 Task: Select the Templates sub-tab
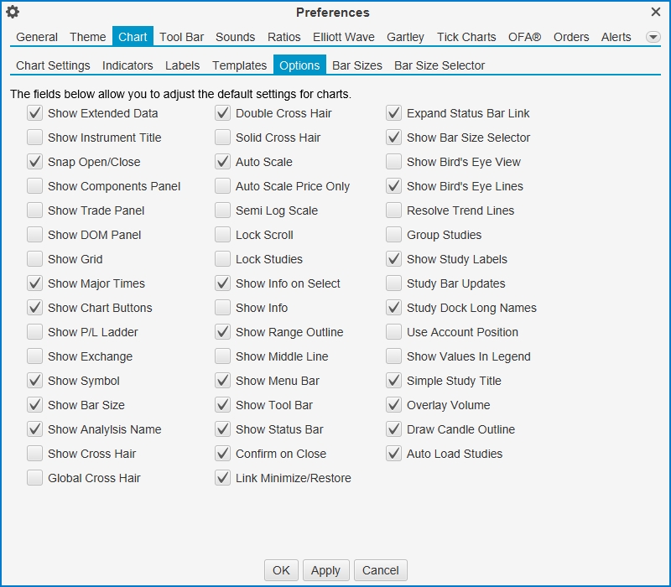(239, 65)
